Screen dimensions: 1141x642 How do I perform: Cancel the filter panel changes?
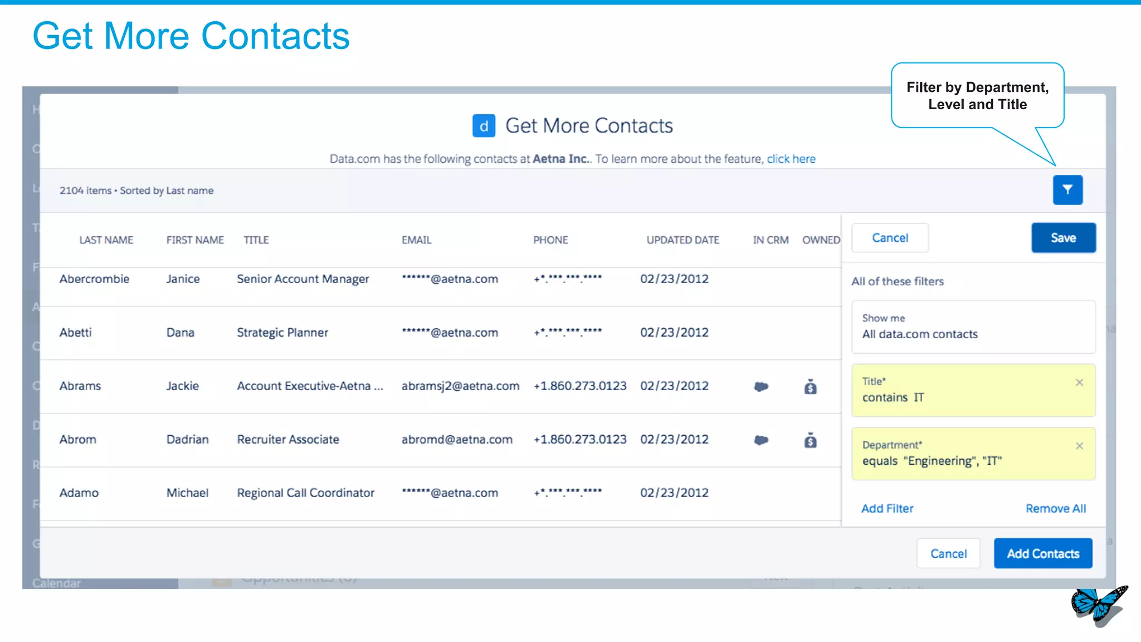coord(890,238)
